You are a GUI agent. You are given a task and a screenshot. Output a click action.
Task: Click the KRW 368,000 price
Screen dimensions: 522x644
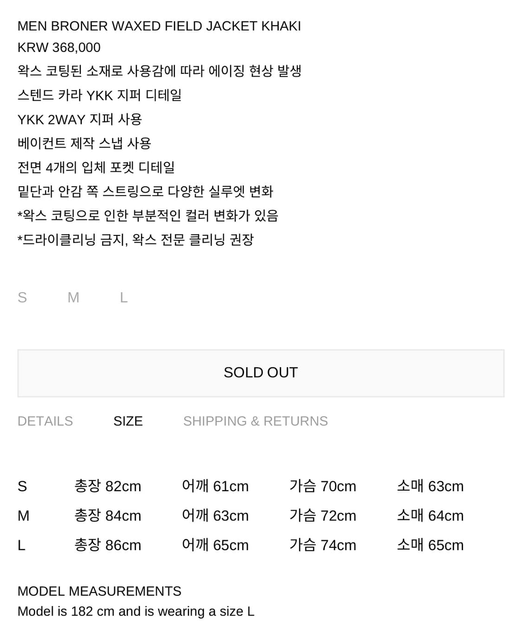point(59,47)
